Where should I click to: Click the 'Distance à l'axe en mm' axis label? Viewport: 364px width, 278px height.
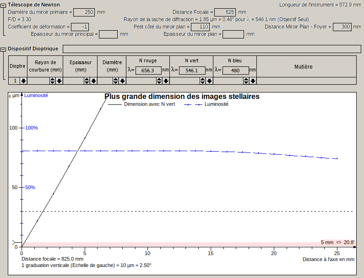coord(328,259)
